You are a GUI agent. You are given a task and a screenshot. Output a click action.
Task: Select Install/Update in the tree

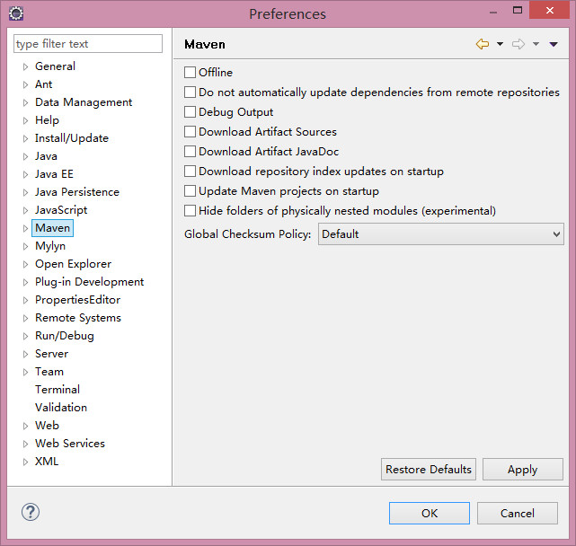pyautogui.click(x=72, y=138)
